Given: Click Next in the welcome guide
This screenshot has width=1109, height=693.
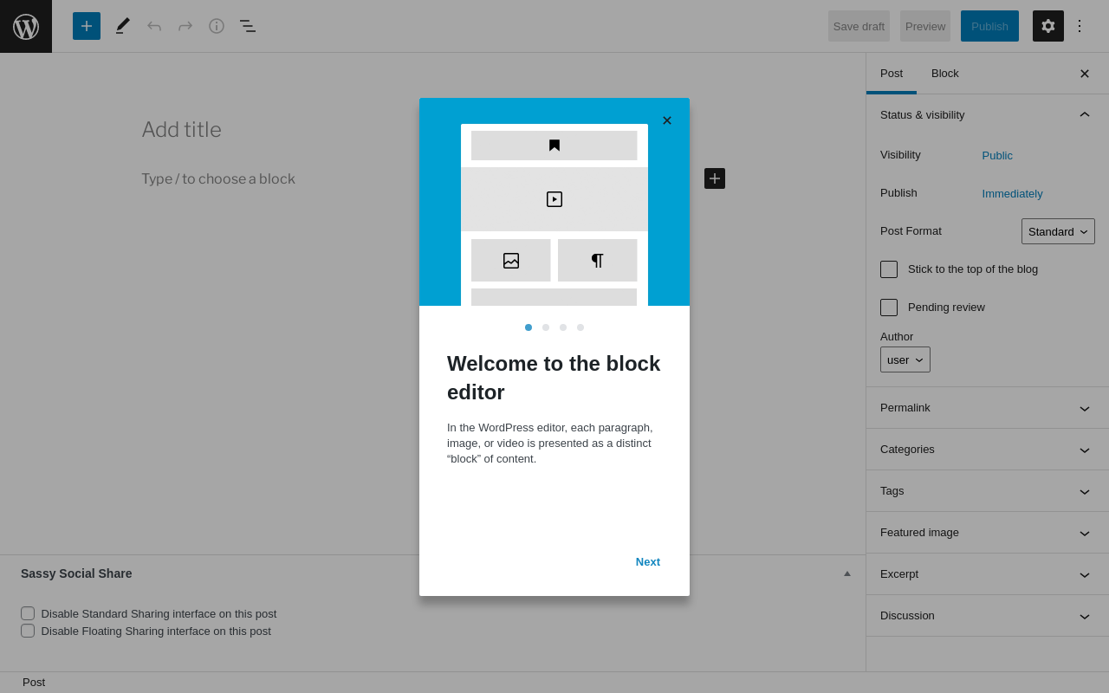Looking at the screenshot, I should click(648, 561).
